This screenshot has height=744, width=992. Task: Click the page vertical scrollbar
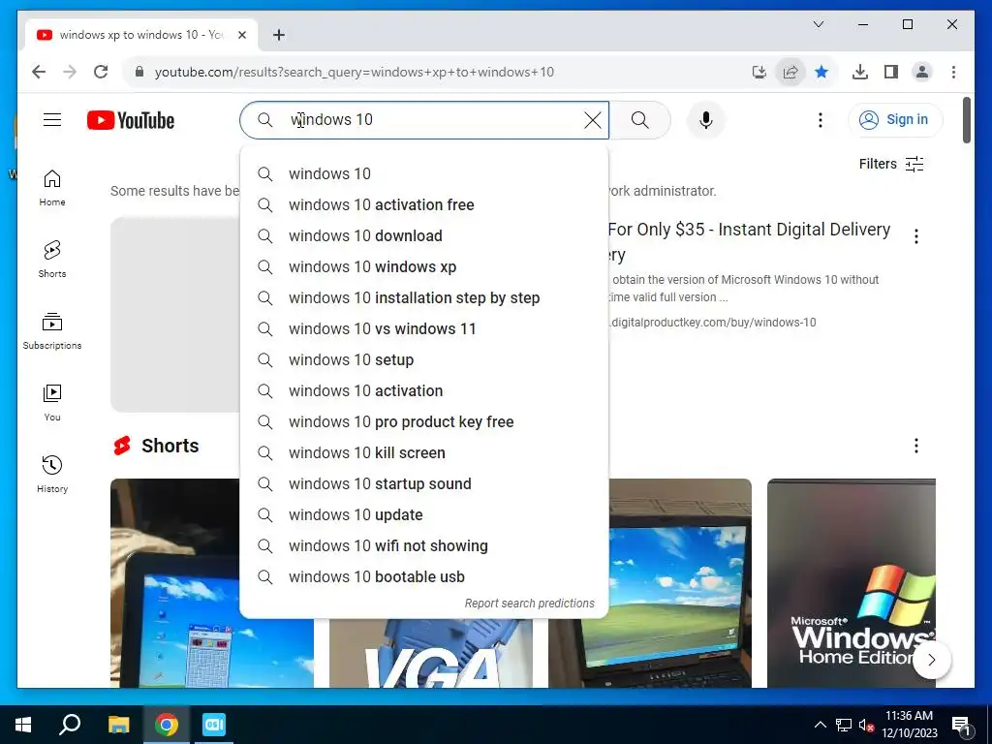point(966,120)
